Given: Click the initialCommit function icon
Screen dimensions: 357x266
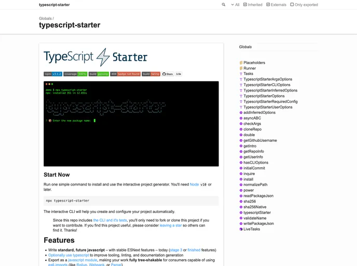Looking at the screenshot, I should 241,168.
